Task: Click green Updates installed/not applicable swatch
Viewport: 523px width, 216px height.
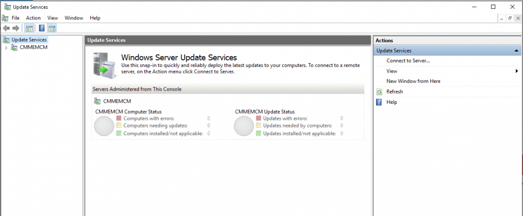Action: click(258, 134)
